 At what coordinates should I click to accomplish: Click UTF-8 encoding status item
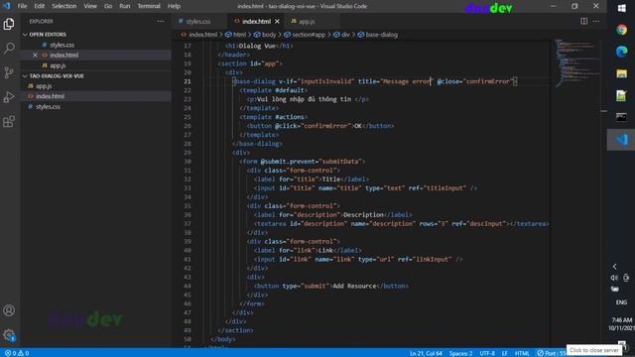point(487,353)
